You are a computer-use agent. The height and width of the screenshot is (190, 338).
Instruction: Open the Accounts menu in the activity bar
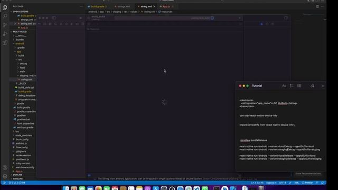[x=5, y=168]
